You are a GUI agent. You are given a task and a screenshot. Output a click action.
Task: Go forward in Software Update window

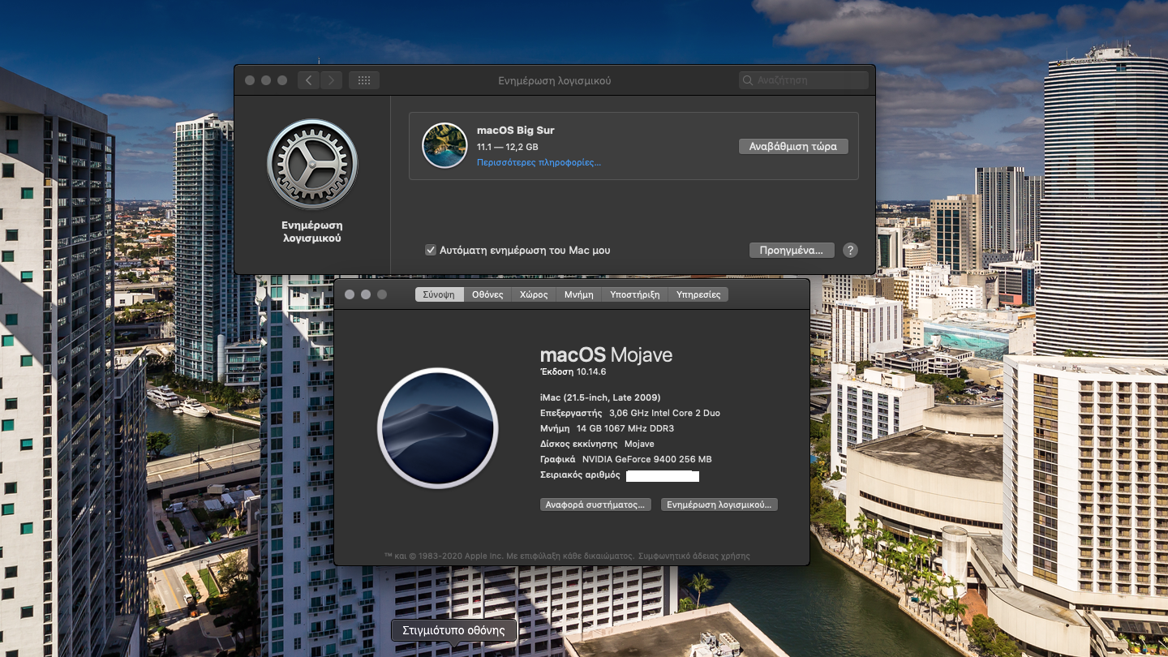click(x=331, y=80)
